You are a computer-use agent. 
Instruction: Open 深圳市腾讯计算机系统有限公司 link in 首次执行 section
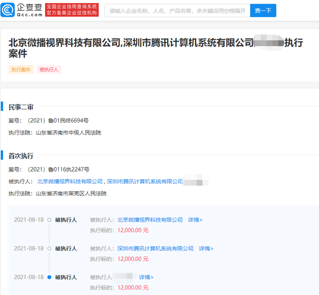point(145,182)
